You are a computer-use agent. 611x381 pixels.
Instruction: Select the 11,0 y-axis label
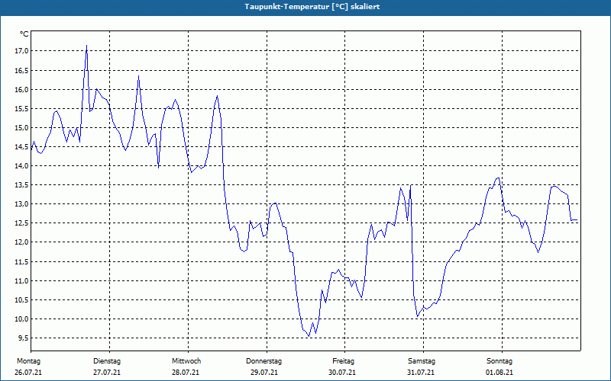(22, 280)
